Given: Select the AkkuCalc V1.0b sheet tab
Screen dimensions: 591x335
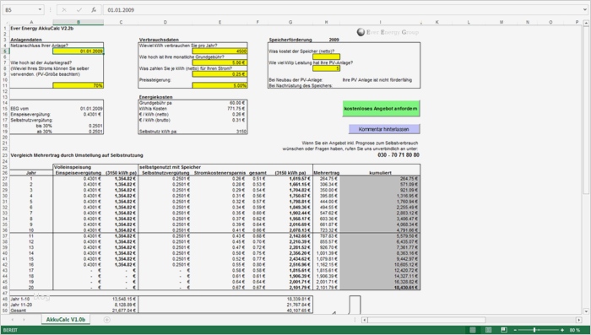Looking at the screenshot, I should click(x=66, y=320).
